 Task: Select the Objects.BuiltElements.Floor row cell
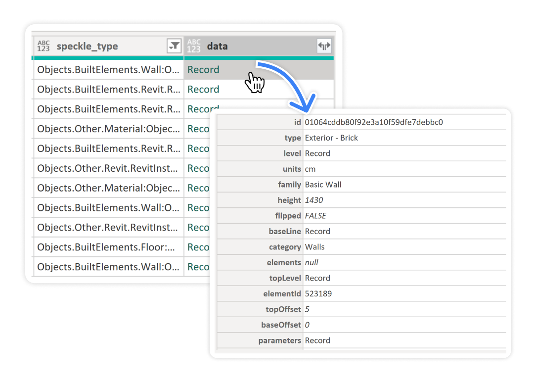(108, 247)
